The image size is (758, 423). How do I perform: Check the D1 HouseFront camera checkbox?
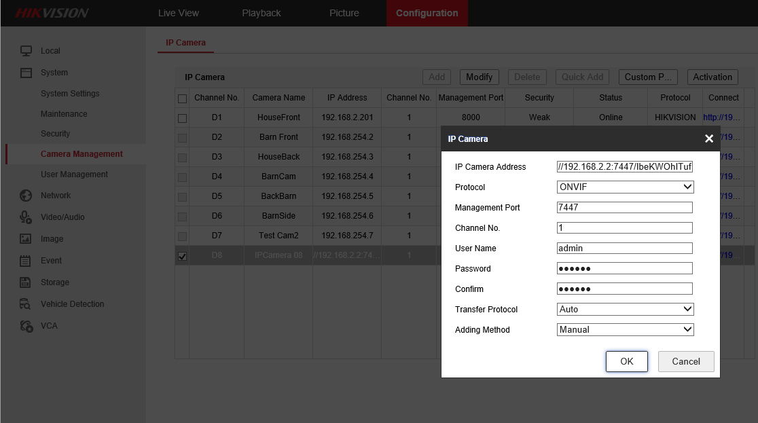[182, 118]
